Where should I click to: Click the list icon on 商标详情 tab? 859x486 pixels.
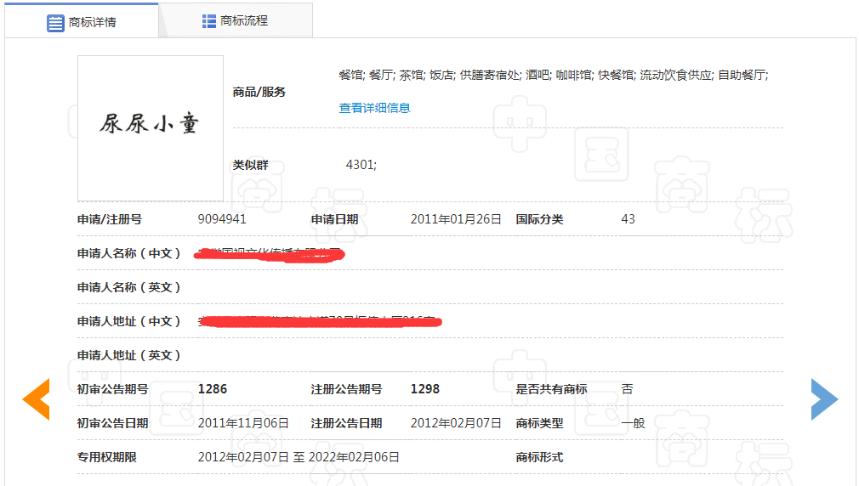(x=55, y=23)
